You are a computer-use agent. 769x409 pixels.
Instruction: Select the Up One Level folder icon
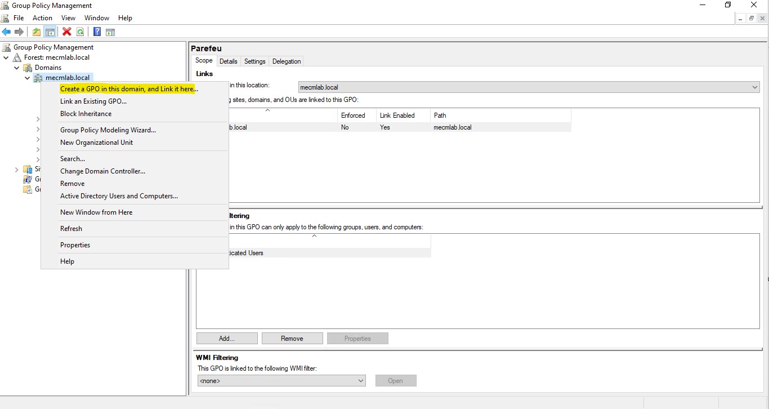pos(35,32)
